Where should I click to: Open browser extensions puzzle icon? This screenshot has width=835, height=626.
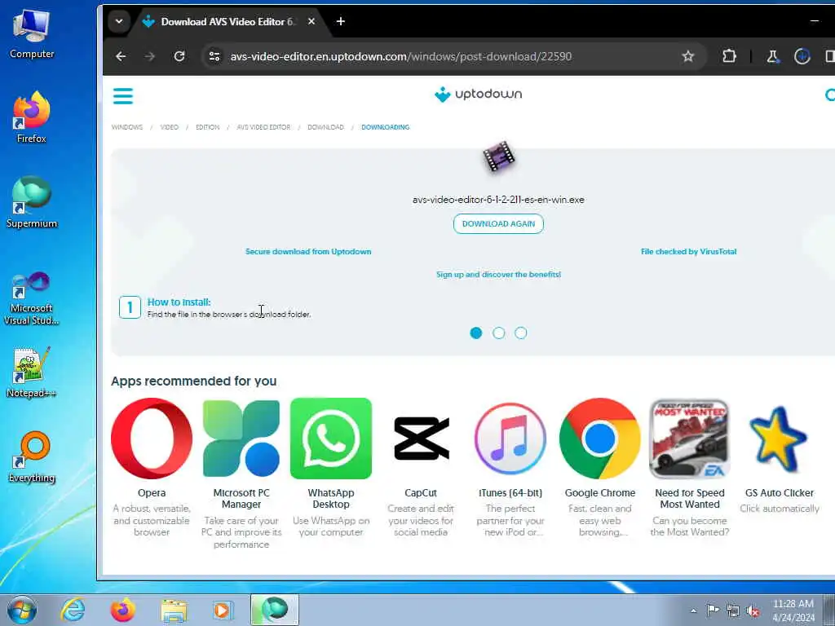tap(729, 56)
